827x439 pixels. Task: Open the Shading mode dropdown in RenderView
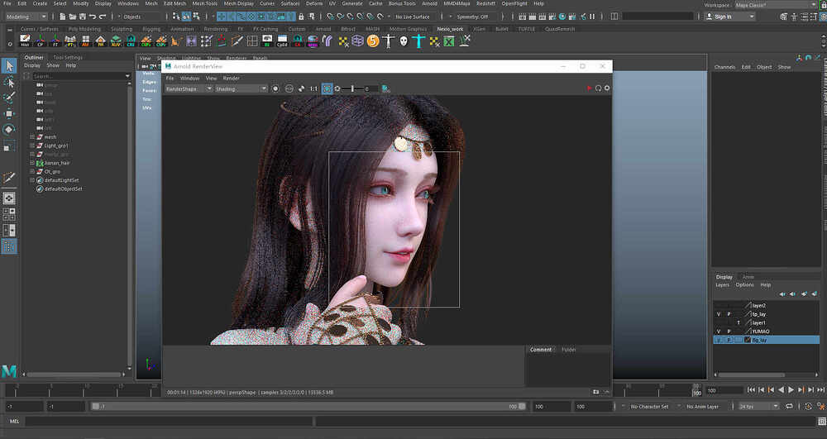coord(241,88)
